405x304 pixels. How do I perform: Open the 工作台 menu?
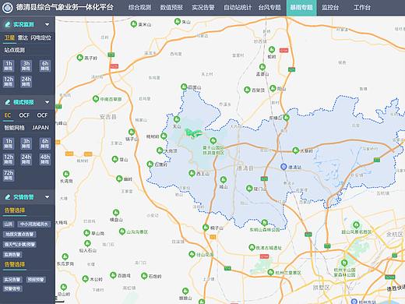point(362,8)
